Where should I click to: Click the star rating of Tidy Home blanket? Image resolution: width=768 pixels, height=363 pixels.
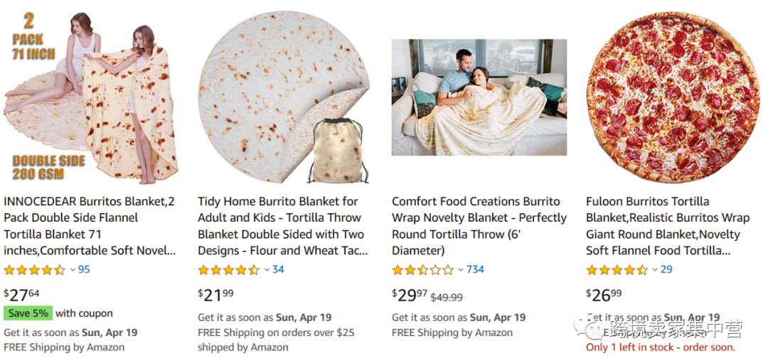pyautogui.click(x=228, y=270)
